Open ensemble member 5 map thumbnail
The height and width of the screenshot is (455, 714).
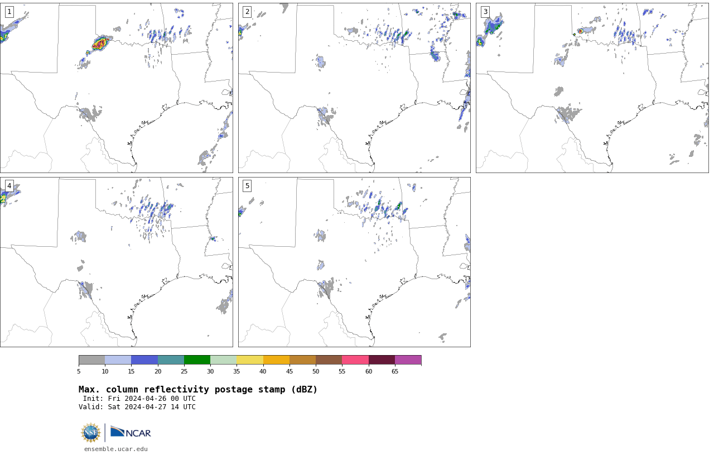coord(354,262)
